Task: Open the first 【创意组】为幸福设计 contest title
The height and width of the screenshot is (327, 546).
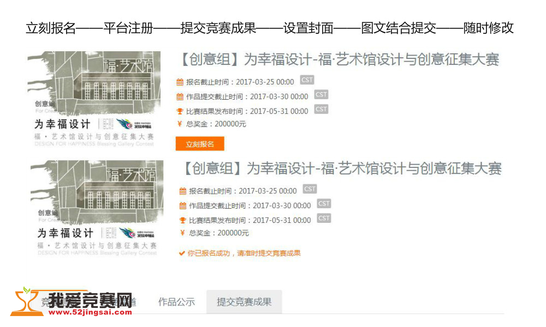Action: coord(339,59)
